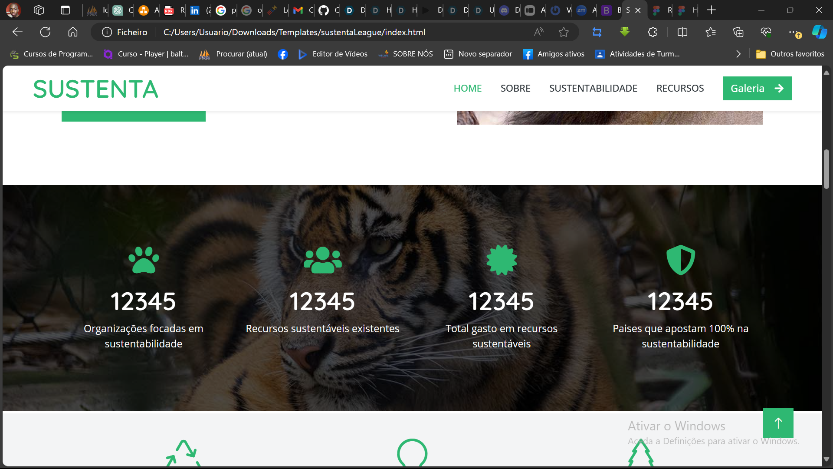Open the browser extensions puzzle icon

click(652, 32)
